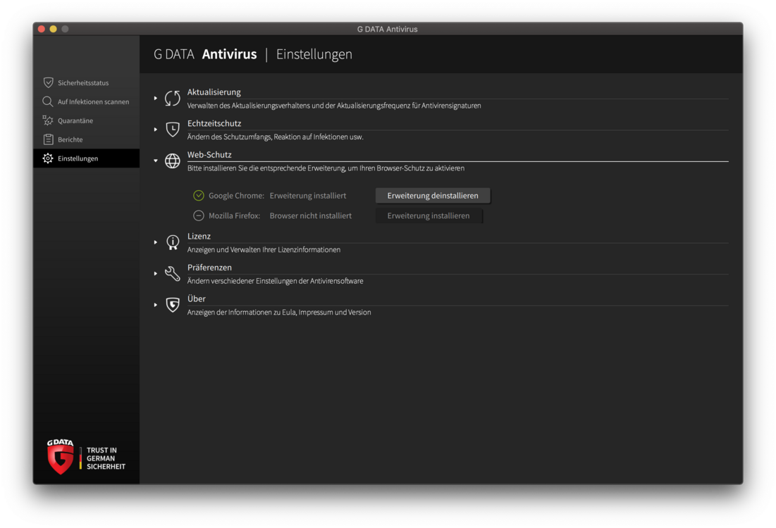776x528 pixels.
Task: Click the Präferenzen heading
Action: 209,268
